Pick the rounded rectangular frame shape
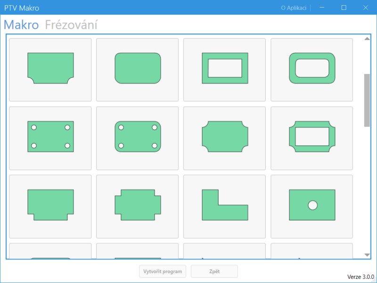The image size is (377, 283). pyautogui.click(x=311, y=69)
